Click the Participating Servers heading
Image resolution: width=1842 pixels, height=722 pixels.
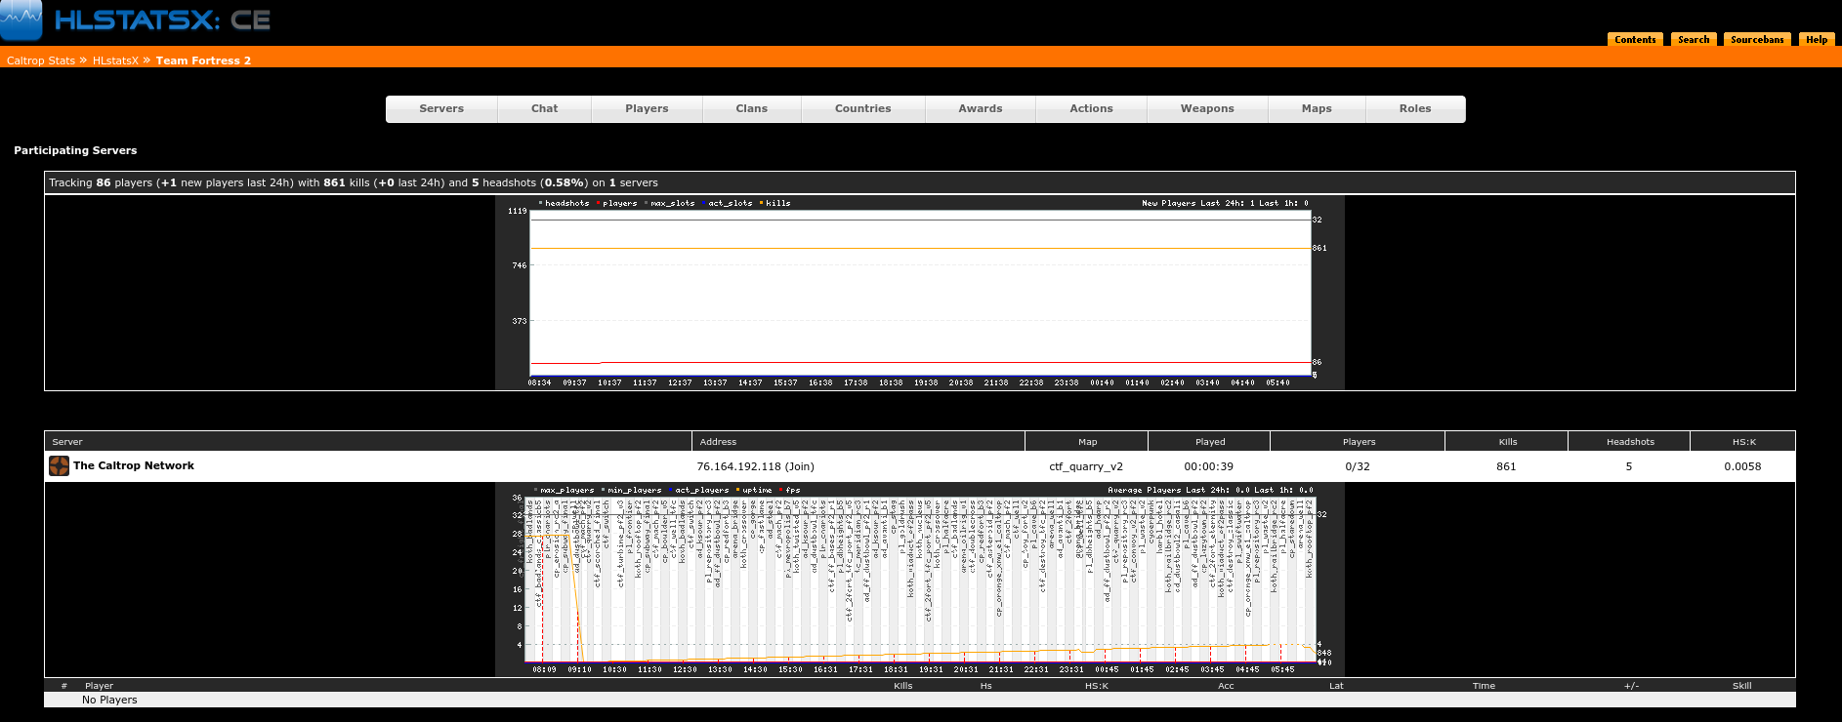pos(75,150)
